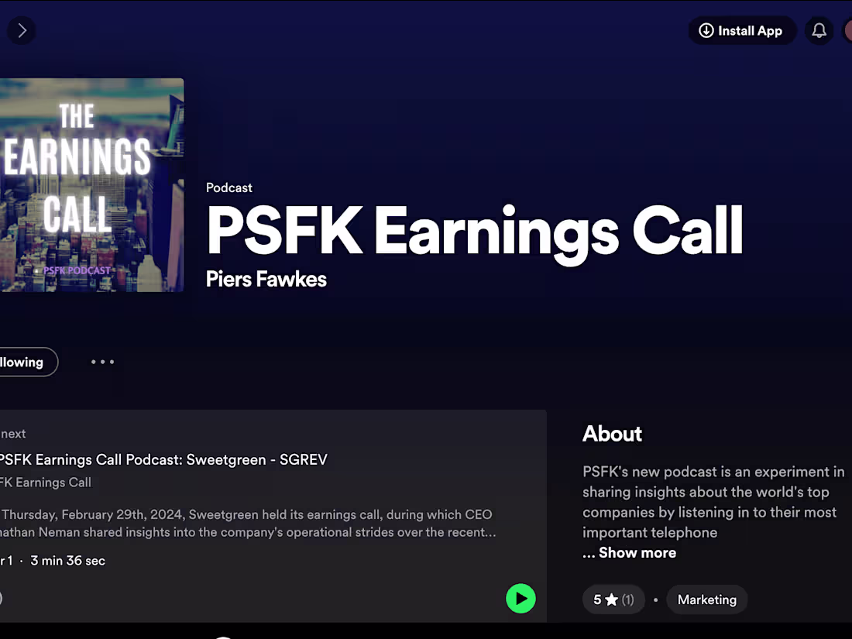This screenshot has height=639, width=852.
Task: Open the Marketing category tag
Action: 707,599
